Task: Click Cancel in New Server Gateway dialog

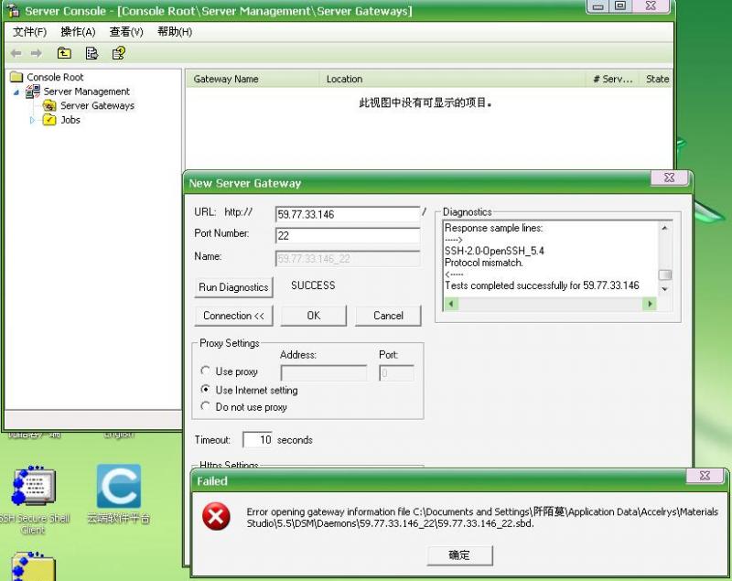Action: tap(388, 316)
